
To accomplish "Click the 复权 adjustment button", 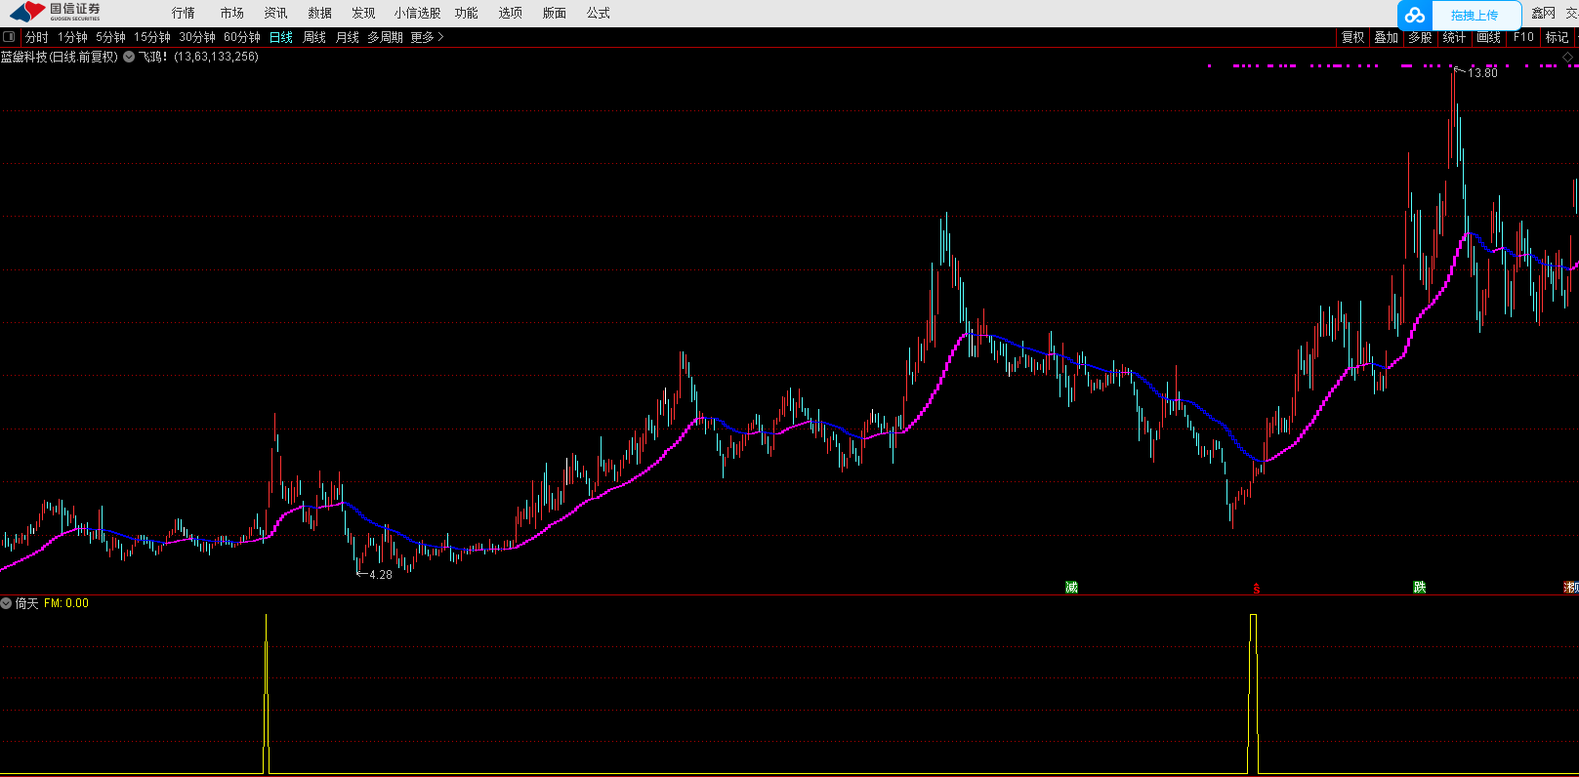I will 1352,37.
